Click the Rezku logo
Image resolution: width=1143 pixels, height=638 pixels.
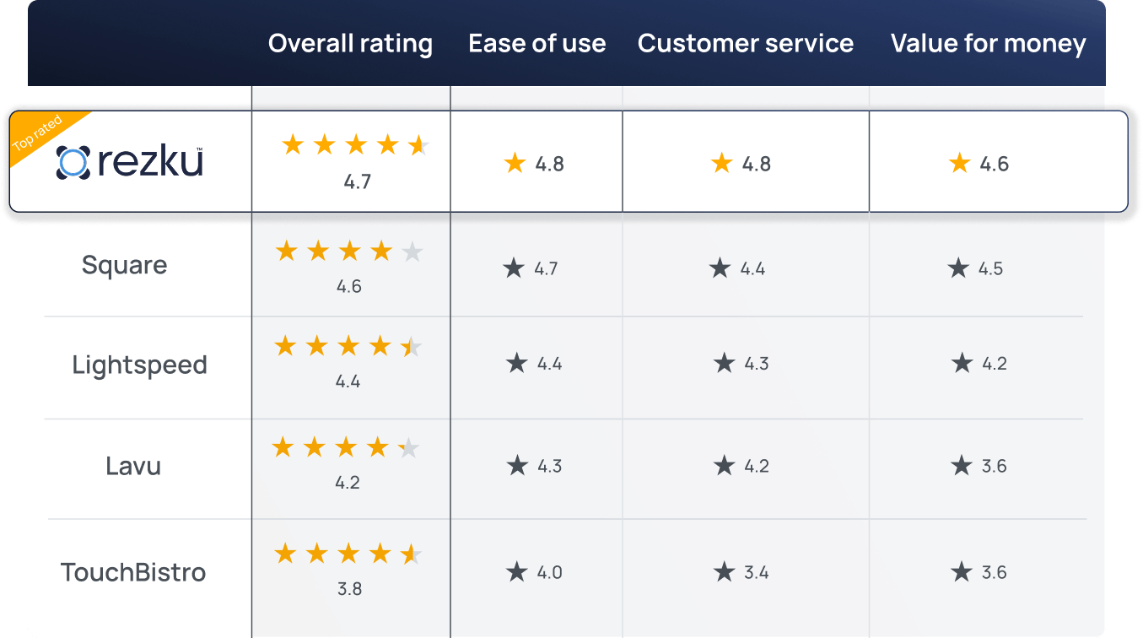coord(130,162)
